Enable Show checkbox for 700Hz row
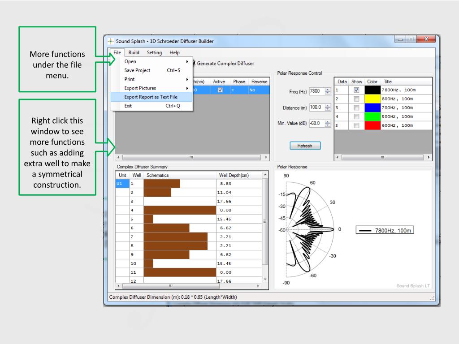Screen dimensions: 459x344 click(x=356, y=107)
